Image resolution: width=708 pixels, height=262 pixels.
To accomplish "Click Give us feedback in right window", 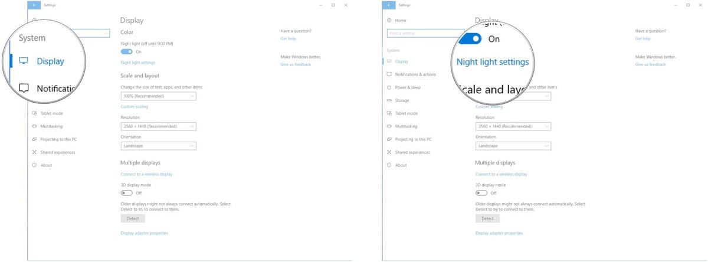I will tap(650, 64).
